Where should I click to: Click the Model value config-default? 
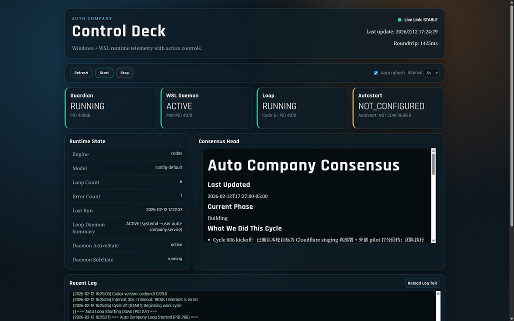[x=169, y=167]
